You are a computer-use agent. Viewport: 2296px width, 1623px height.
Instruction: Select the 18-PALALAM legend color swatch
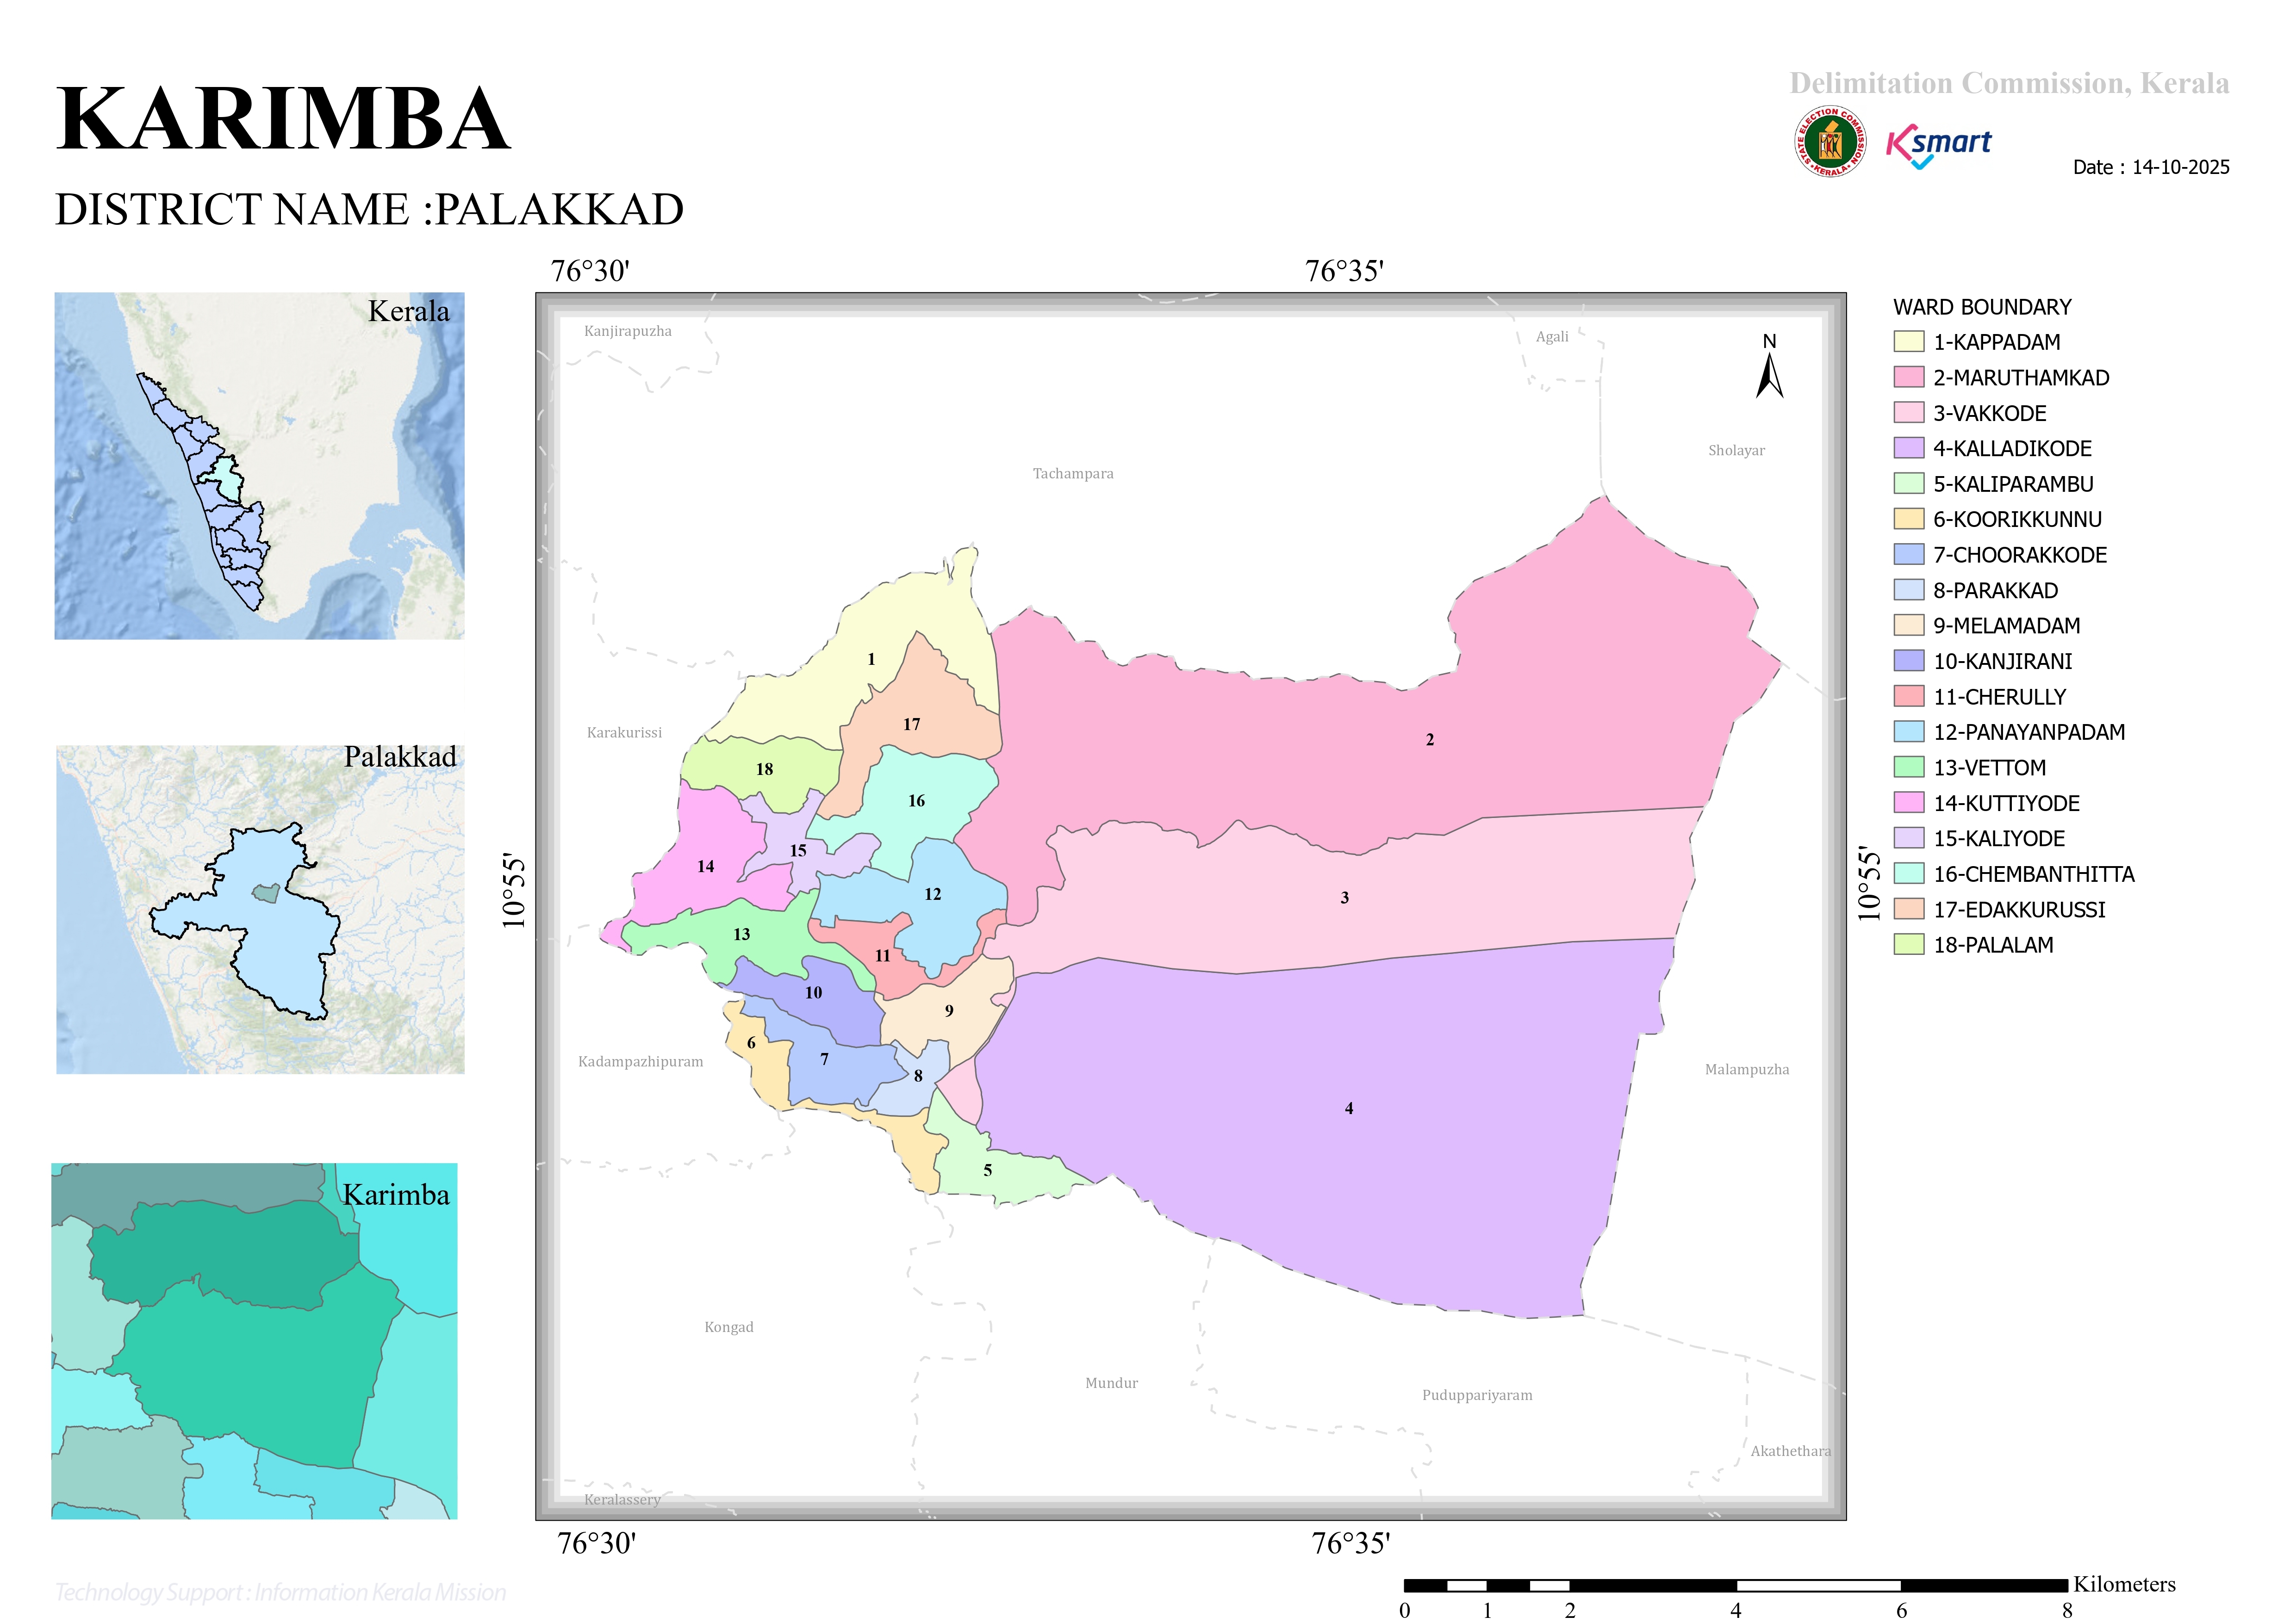tap(1908, 944)
